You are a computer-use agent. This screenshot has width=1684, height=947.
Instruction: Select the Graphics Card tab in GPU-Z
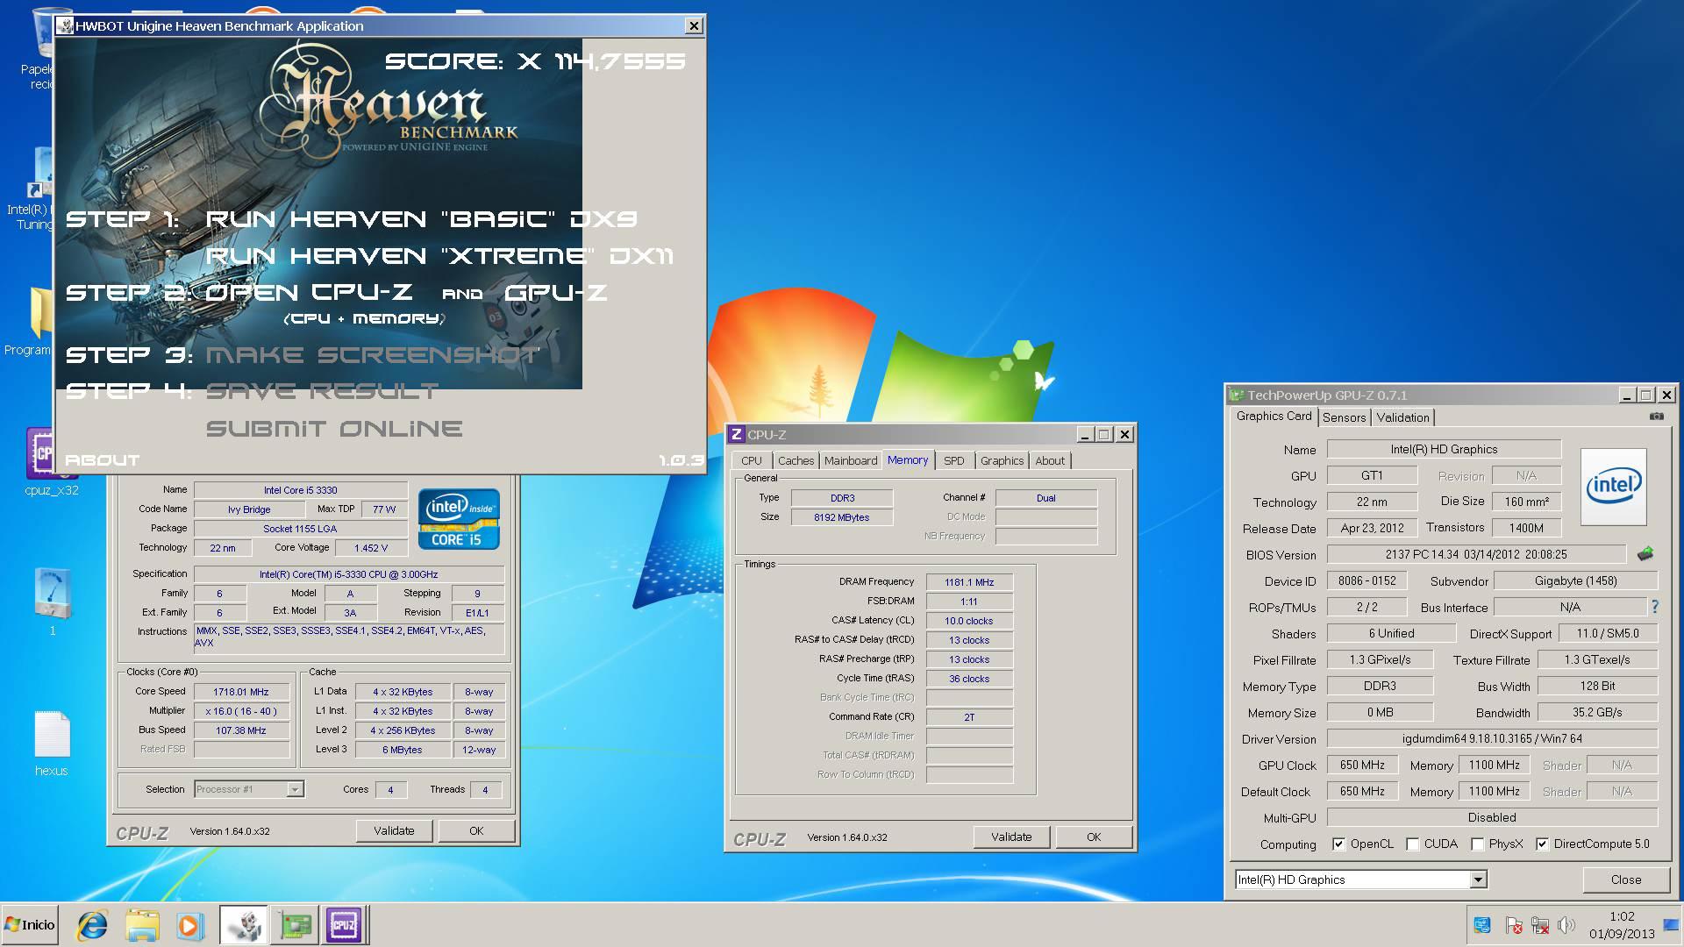pos(1274,417)
